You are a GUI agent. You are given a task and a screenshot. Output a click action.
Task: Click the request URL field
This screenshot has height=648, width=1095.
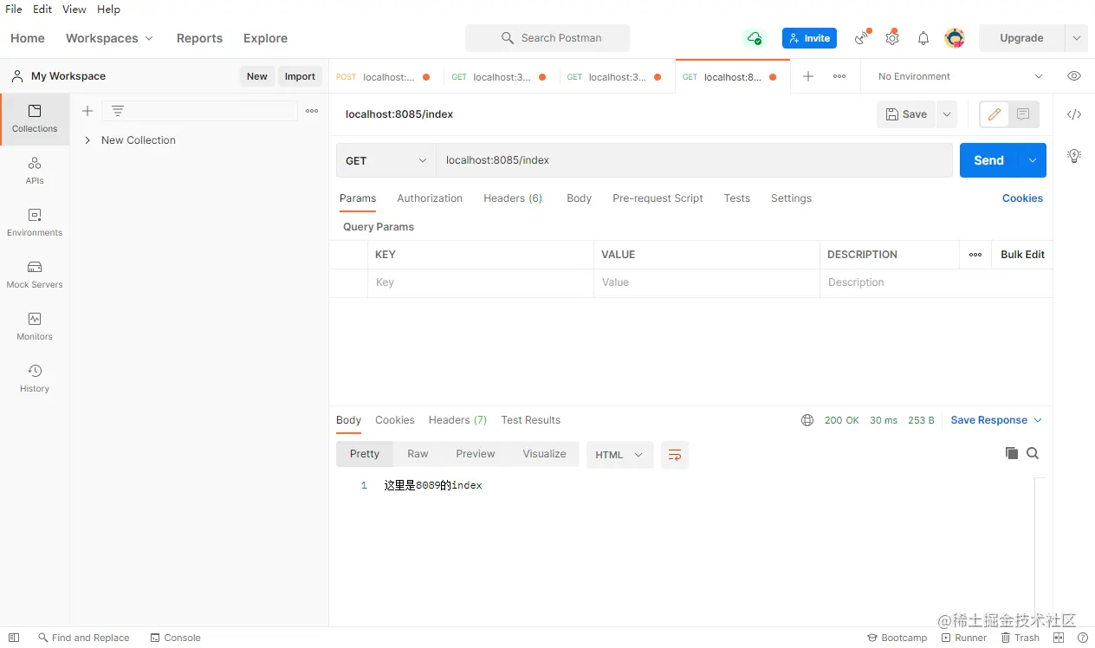point(694,160)
